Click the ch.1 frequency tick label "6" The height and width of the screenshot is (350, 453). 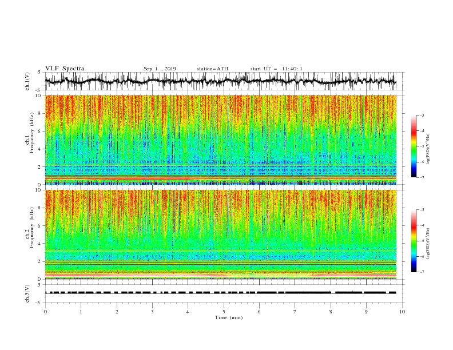(x=41, y=132)
